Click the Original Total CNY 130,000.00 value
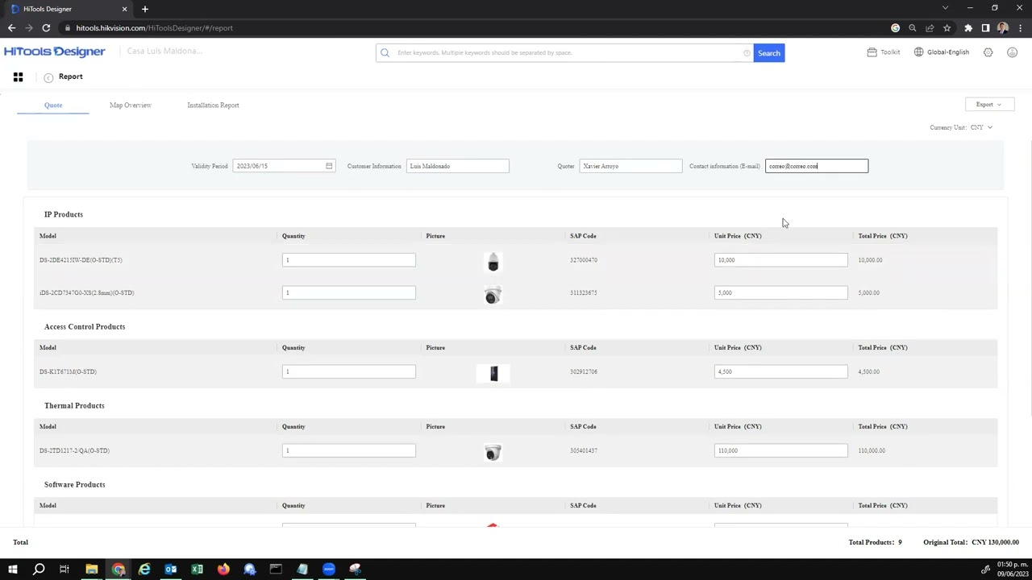The width and height of the screenshot is (1032, 580). tap(995, 542)
